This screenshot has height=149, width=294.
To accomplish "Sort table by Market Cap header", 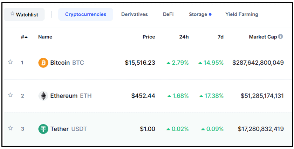I will coord(263,37).
